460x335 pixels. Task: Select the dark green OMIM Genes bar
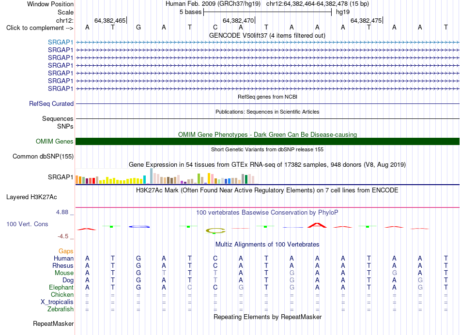[x=267, y=142]
